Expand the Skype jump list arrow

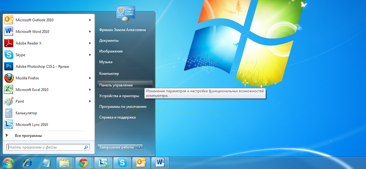click(x=90, y=55)
